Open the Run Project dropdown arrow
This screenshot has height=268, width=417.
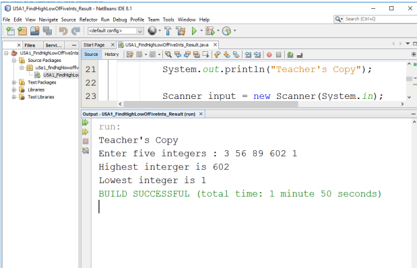[x=201, y=31]
